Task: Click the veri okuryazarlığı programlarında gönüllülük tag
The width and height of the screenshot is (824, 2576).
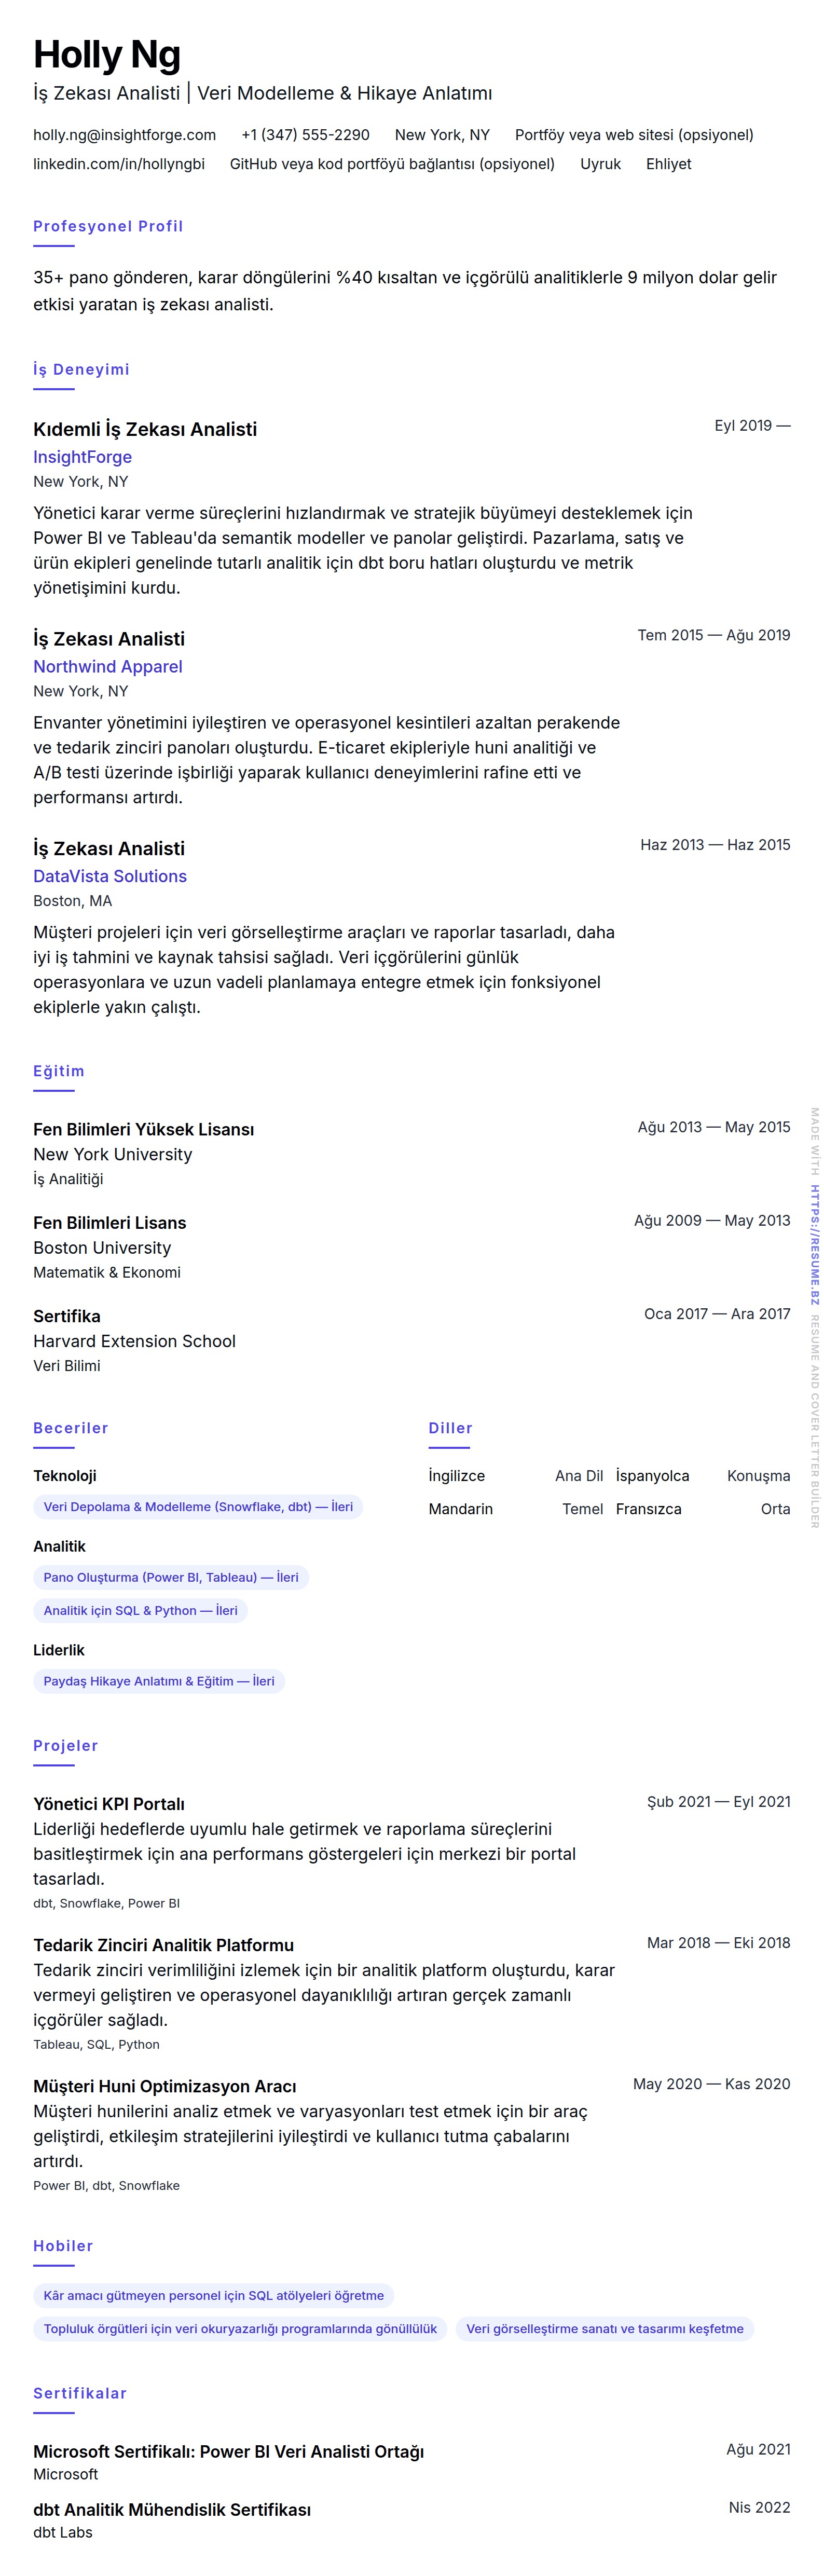Action: click(240, 2328)
